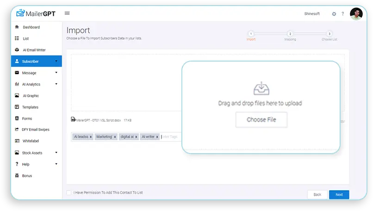Click the blue Next button
Screen dimensions: 373x211
(339, 194)
